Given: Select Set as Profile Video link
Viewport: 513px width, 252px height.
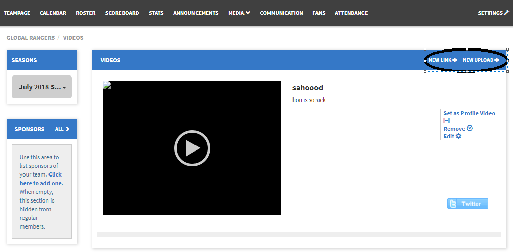Looking at the screenshot, I should tap(469, 113).
